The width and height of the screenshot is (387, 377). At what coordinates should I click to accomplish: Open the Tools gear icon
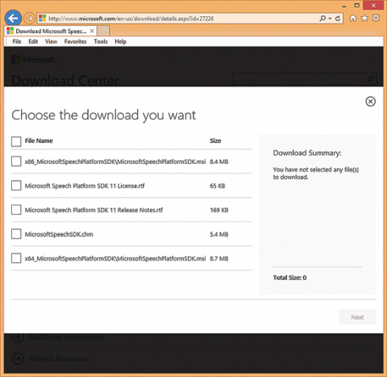(x=376, y=18)
